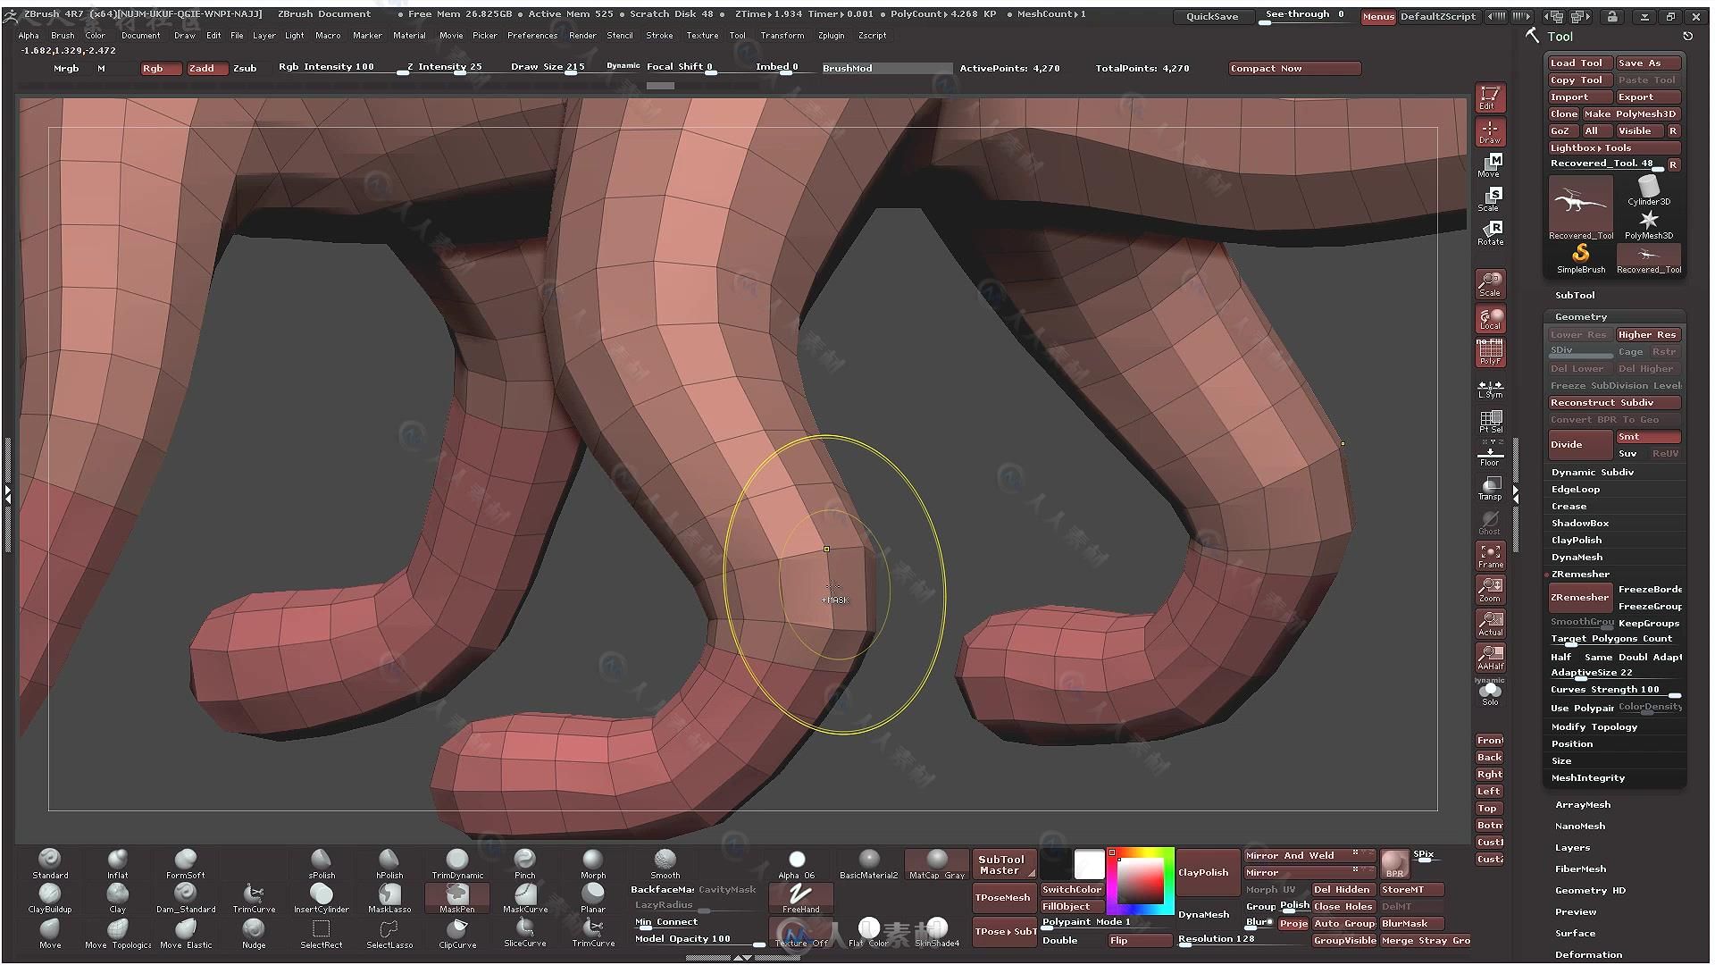Click the Draw Size slider
Viewport: 1715px width, 965px height.
coord(548,67)
